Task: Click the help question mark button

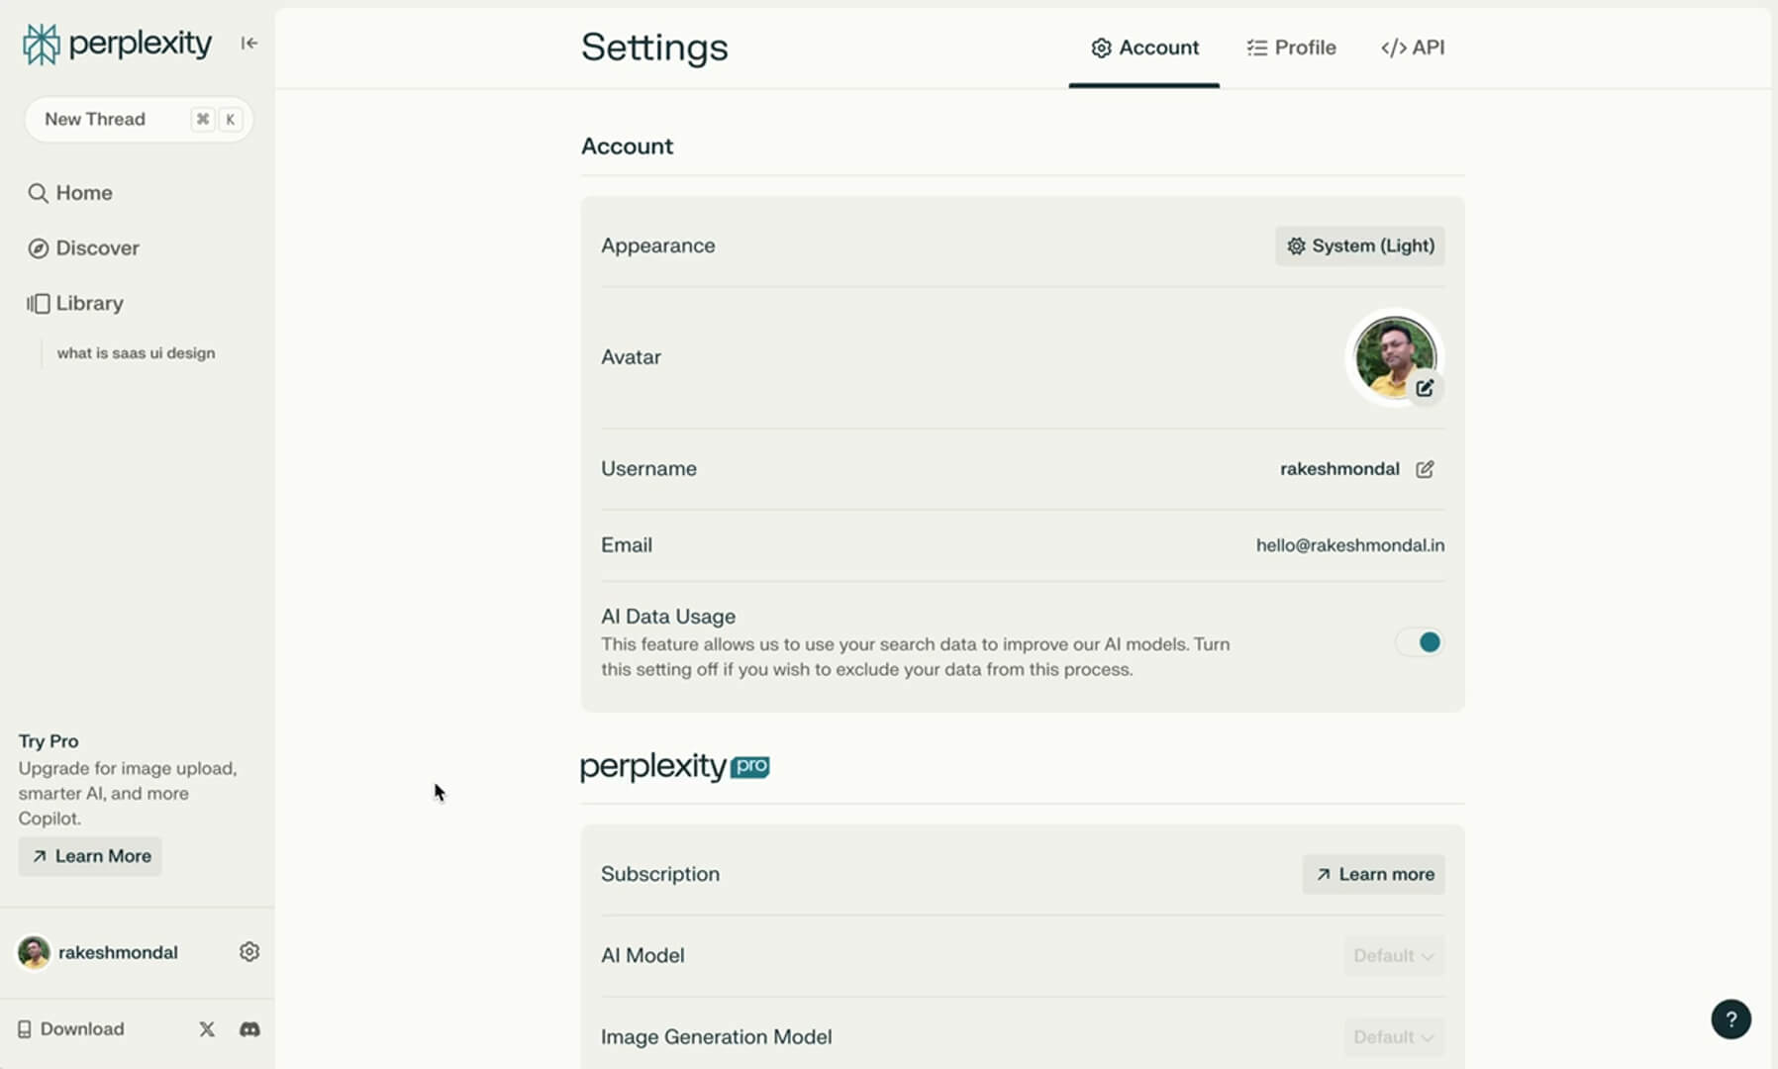Action: tap(1730, 1019)
